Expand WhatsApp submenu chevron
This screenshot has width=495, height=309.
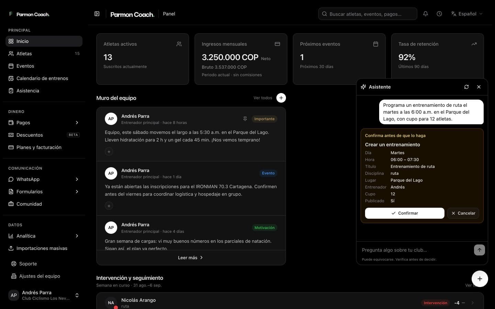(x=77, y=179)
